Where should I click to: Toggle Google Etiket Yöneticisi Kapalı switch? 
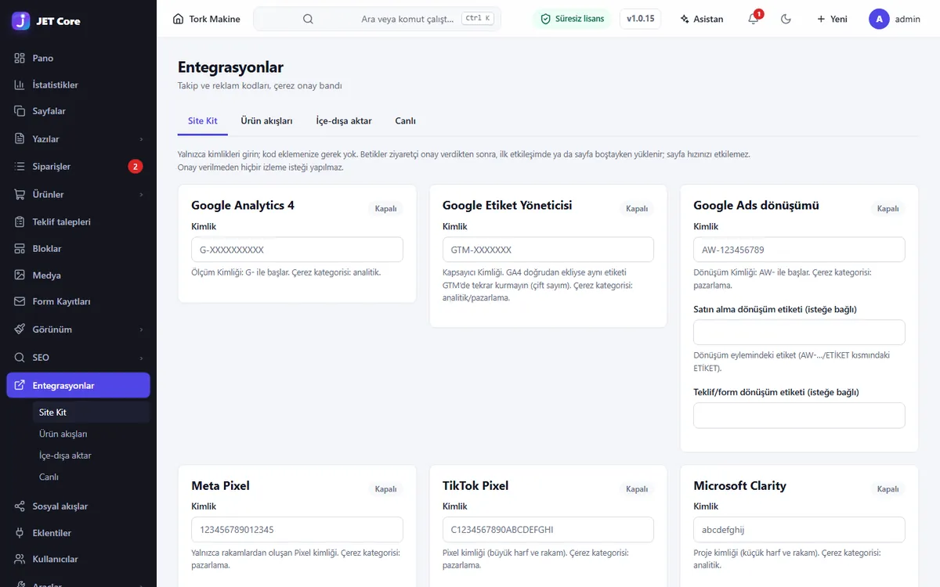pyautogui.click(x=637, y=208)
